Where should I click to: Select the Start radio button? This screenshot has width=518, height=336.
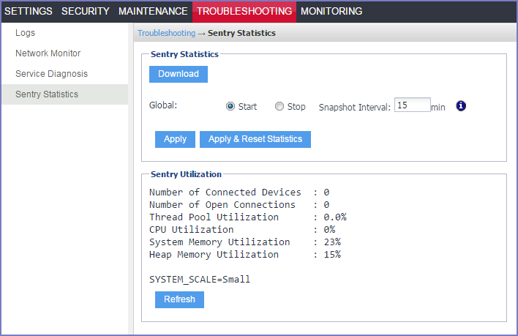pyautogui.click(x=230, y=106)
